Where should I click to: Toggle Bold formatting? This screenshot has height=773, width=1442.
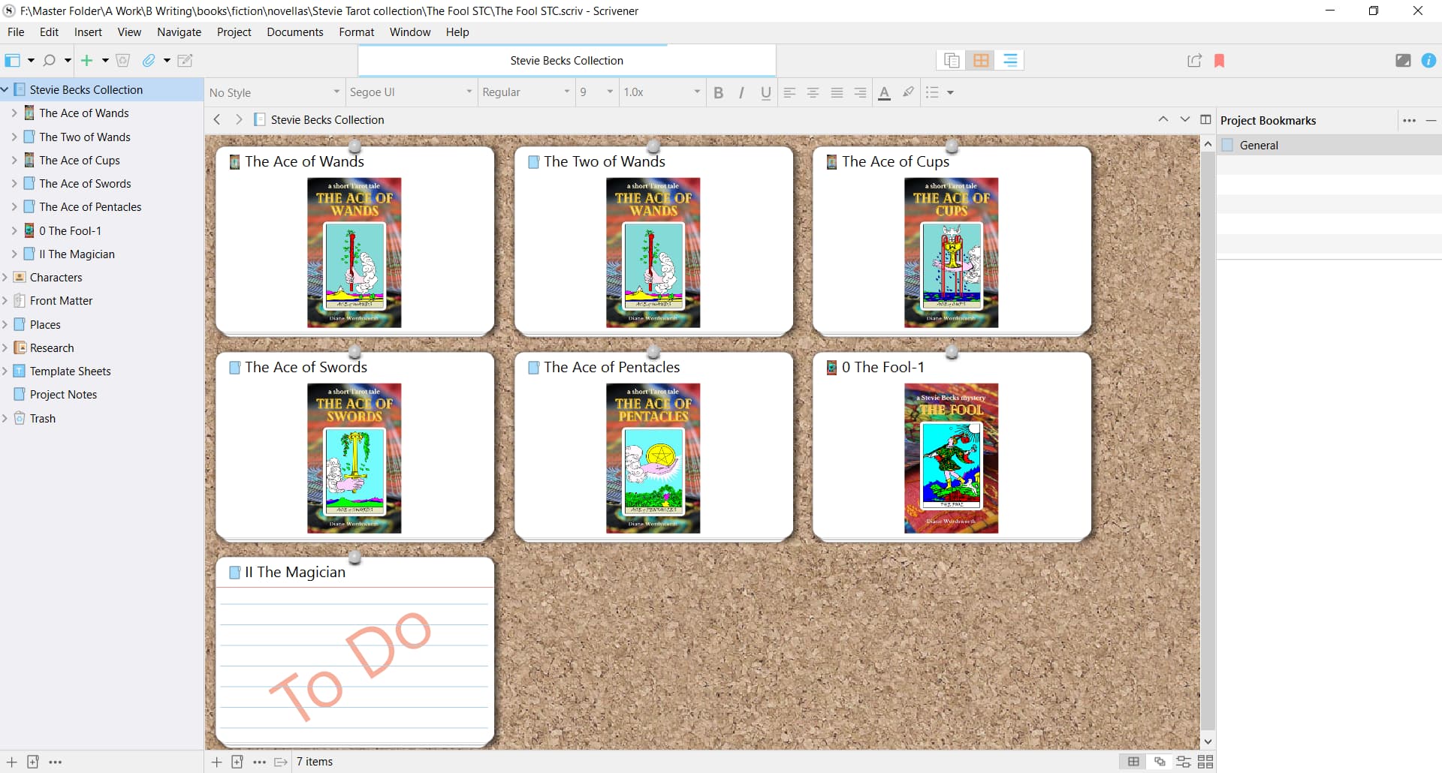tap(719, 92)
